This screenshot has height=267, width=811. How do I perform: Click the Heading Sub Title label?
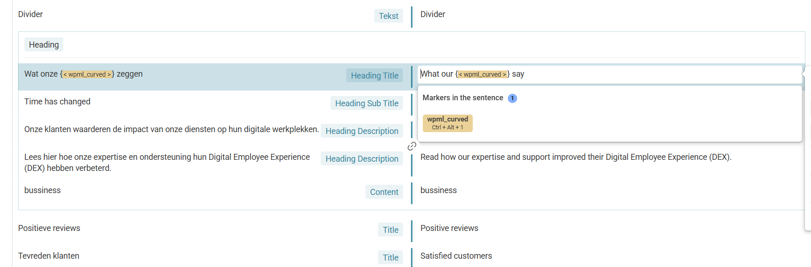tap(366, 103)
